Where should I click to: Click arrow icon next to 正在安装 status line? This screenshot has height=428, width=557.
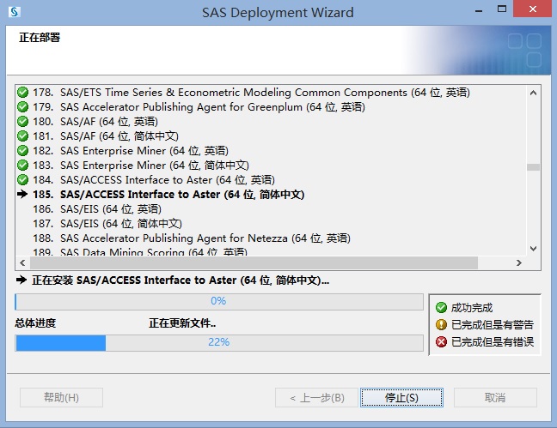pos(21,280)
